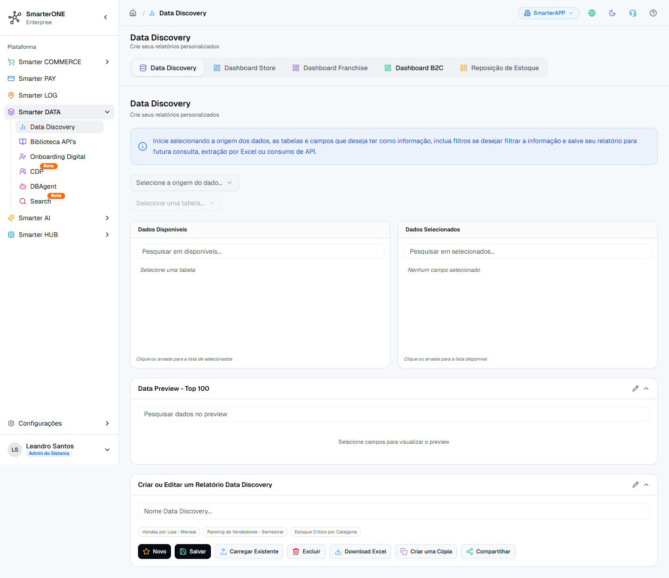Click the 'Pesquisar em selecionados' search field
The width and height of the screenshot is (669, 578).
(x=528, y=251)
